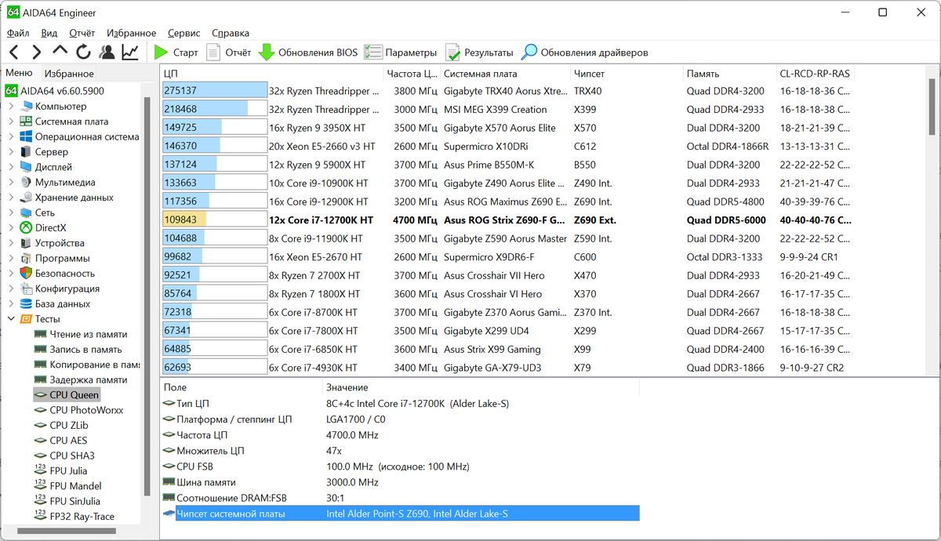Expand the Операционная система tree node

[x=11, y=136]
